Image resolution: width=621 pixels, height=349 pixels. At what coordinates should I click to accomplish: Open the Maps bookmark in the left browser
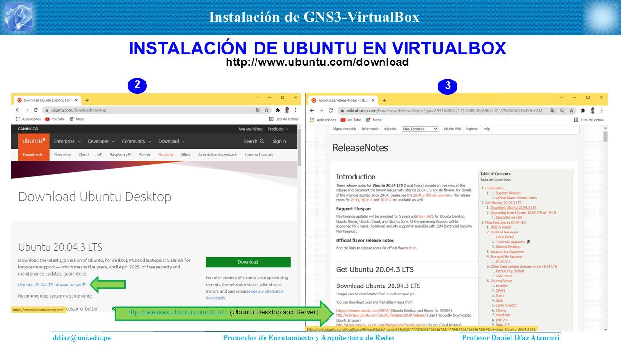pyautogui.click(x=77, y=119)
